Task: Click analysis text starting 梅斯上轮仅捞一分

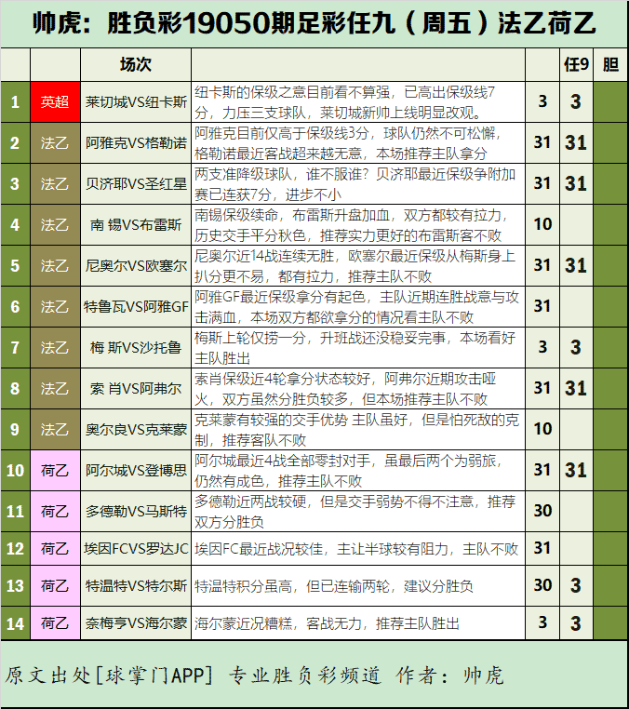Action: coord(355,348)
